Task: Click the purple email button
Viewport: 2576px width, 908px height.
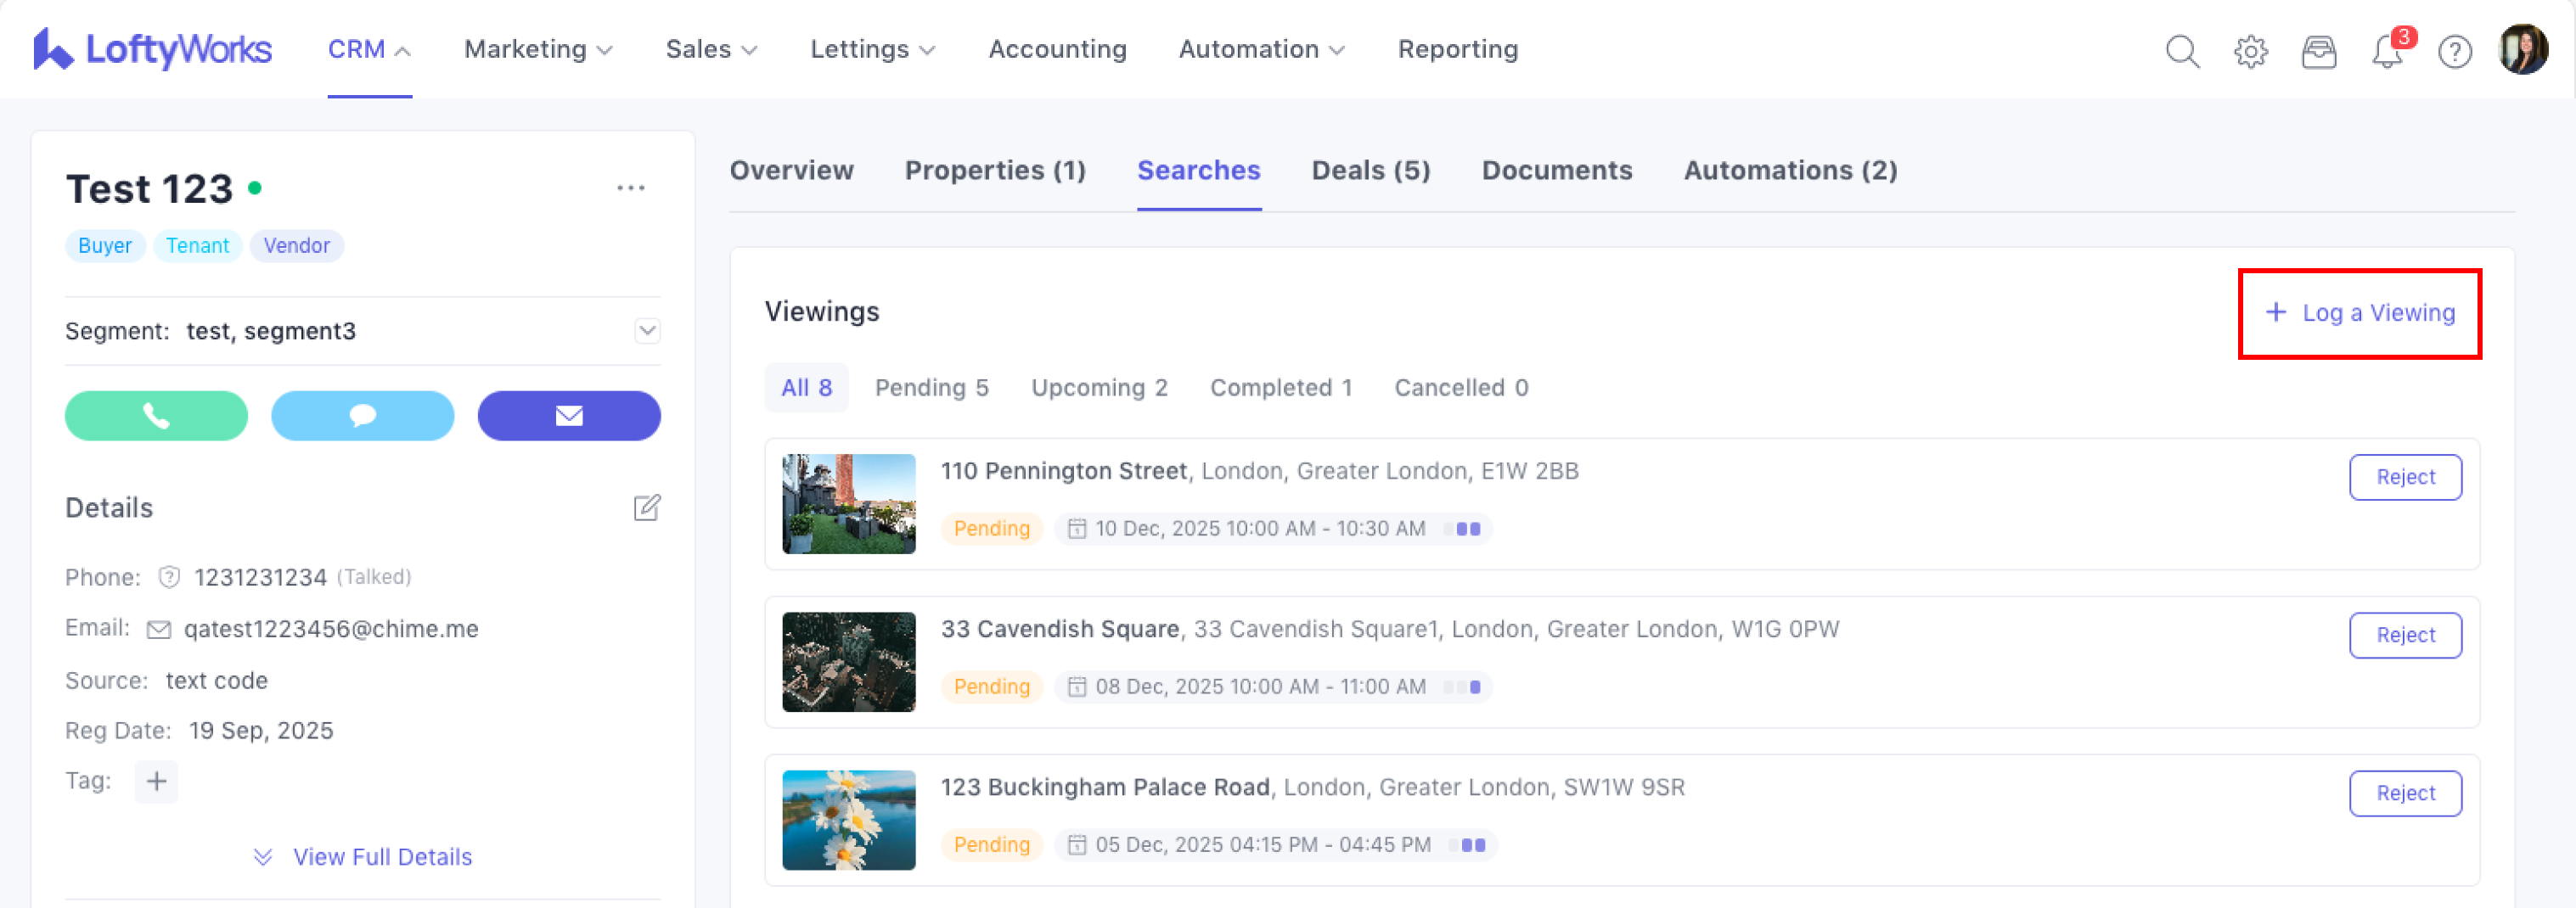Action: [568, 415]
